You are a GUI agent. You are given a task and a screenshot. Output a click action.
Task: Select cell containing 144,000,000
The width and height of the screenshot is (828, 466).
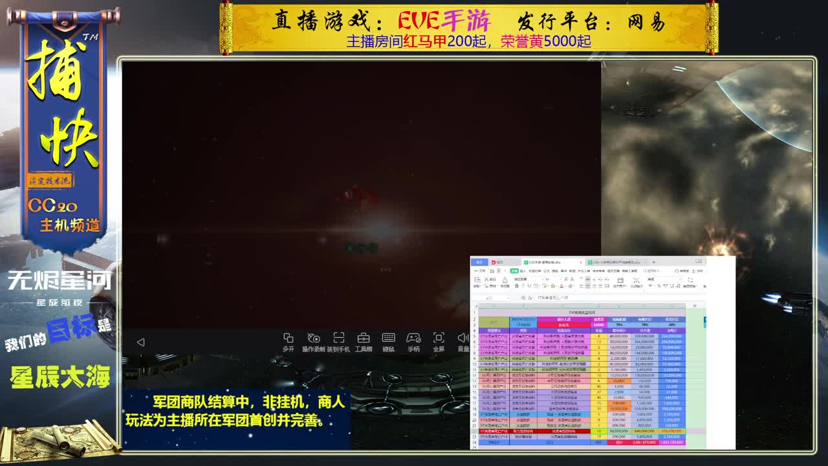[x=644, y=353]
